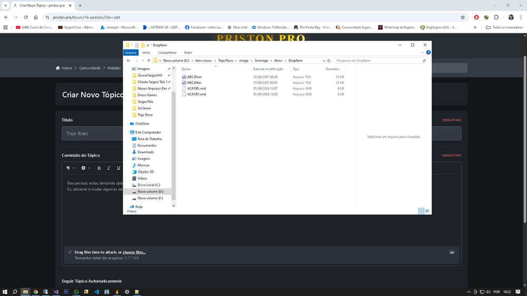Bookmark this page with star icon
Viewport: 527px width, 296px height.
[x=462, y=17]
